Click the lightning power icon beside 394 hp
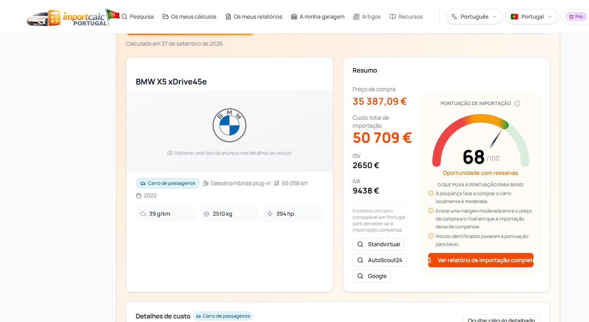Image resolution: width=589 pixels, height=322 pixels. (x=270, y=214)
